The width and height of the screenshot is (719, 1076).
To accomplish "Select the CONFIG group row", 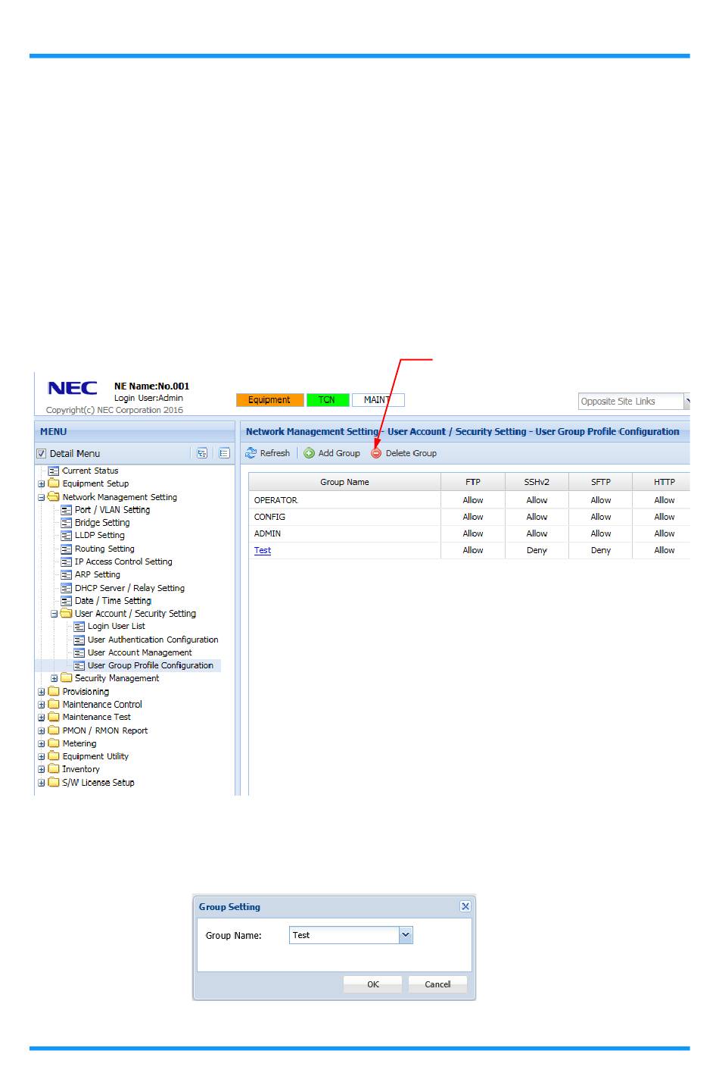I will click(x=469, y=517).
